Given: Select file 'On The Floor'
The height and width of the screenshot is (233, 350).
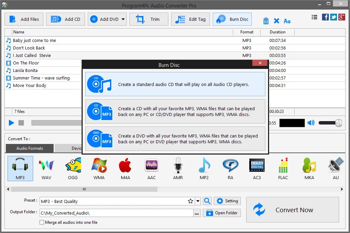Looking at the screenshot, I should 43,63.
